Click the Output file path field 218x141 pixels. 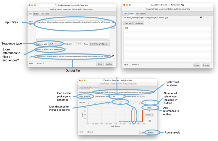click(x=73, y=56)
